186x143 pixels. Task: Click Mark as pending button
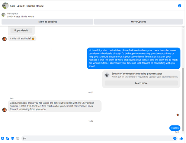[x=47, y=22]
